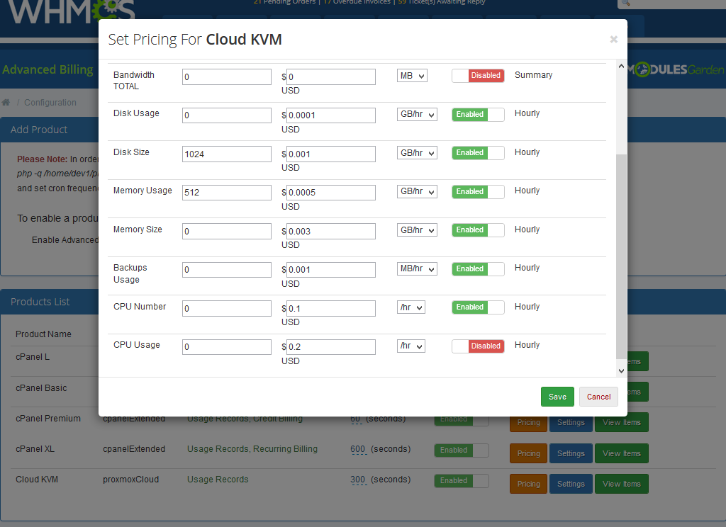Click the proxmoxCloud module text
The height and width of the screenshot is (527, 726).
pos(130,480)
